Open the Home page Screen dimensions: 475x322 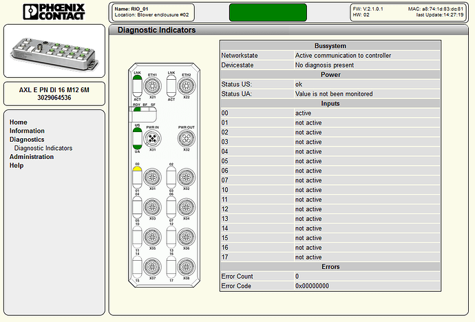tap(19, 122)
